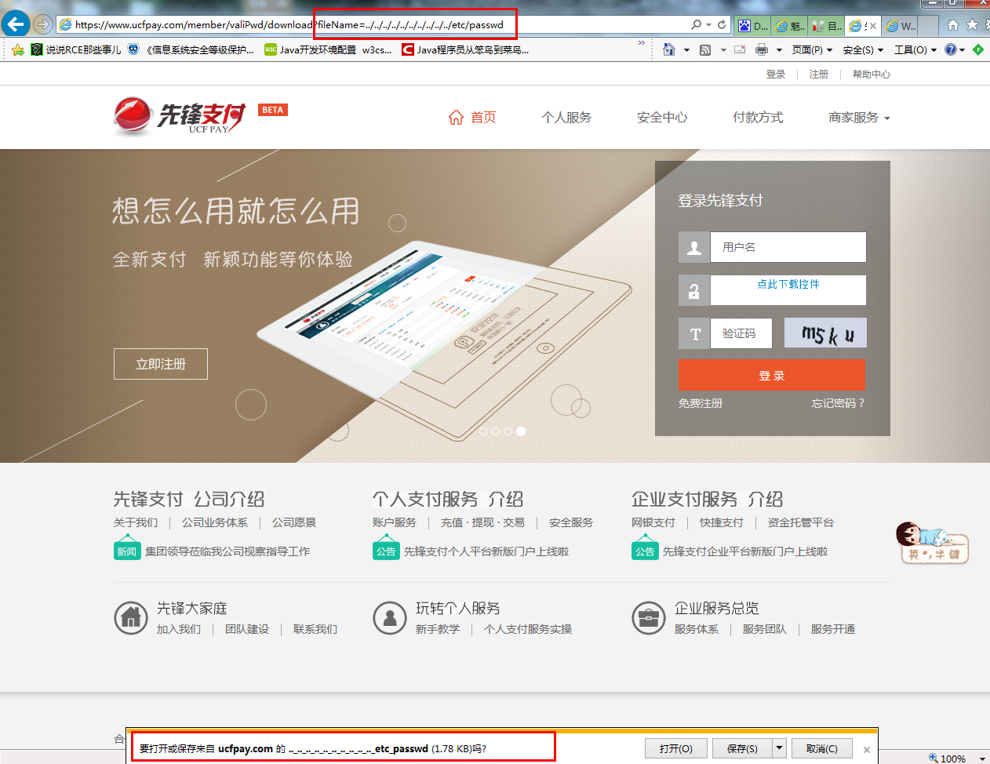Expand the Home icon dropdown arrow
Screen dimensions: 990x764
(686, 50)
